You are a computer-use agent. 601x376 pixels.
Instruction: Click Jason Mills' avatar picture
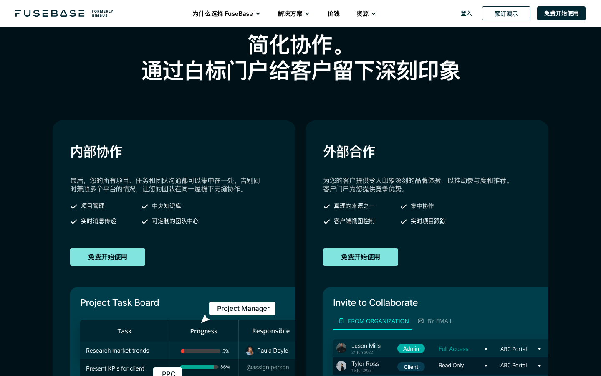(341, 348)
